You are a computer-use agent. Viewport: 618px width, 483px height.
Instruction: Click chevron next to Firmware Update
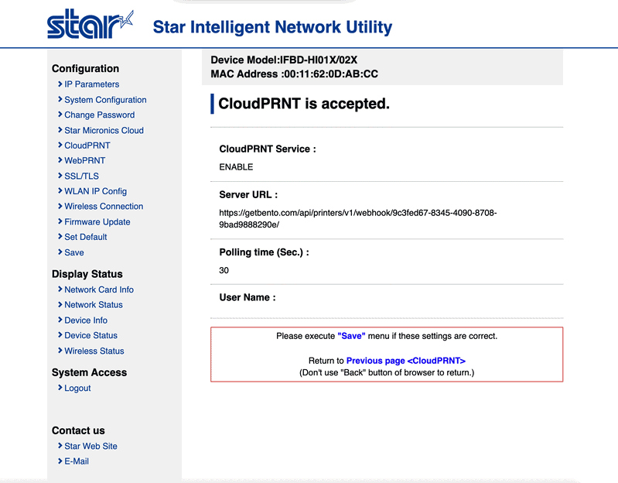(x=60, y=221)
